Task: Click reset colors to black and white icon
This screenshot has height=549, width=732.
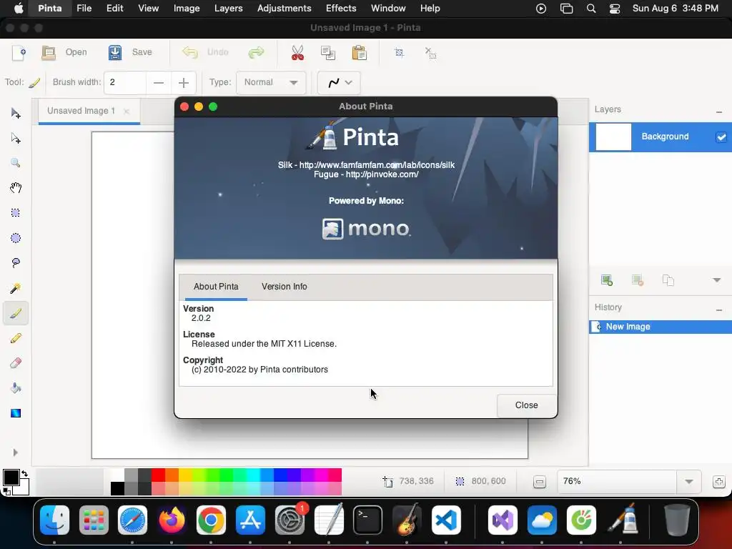Action: click(6, 491)
